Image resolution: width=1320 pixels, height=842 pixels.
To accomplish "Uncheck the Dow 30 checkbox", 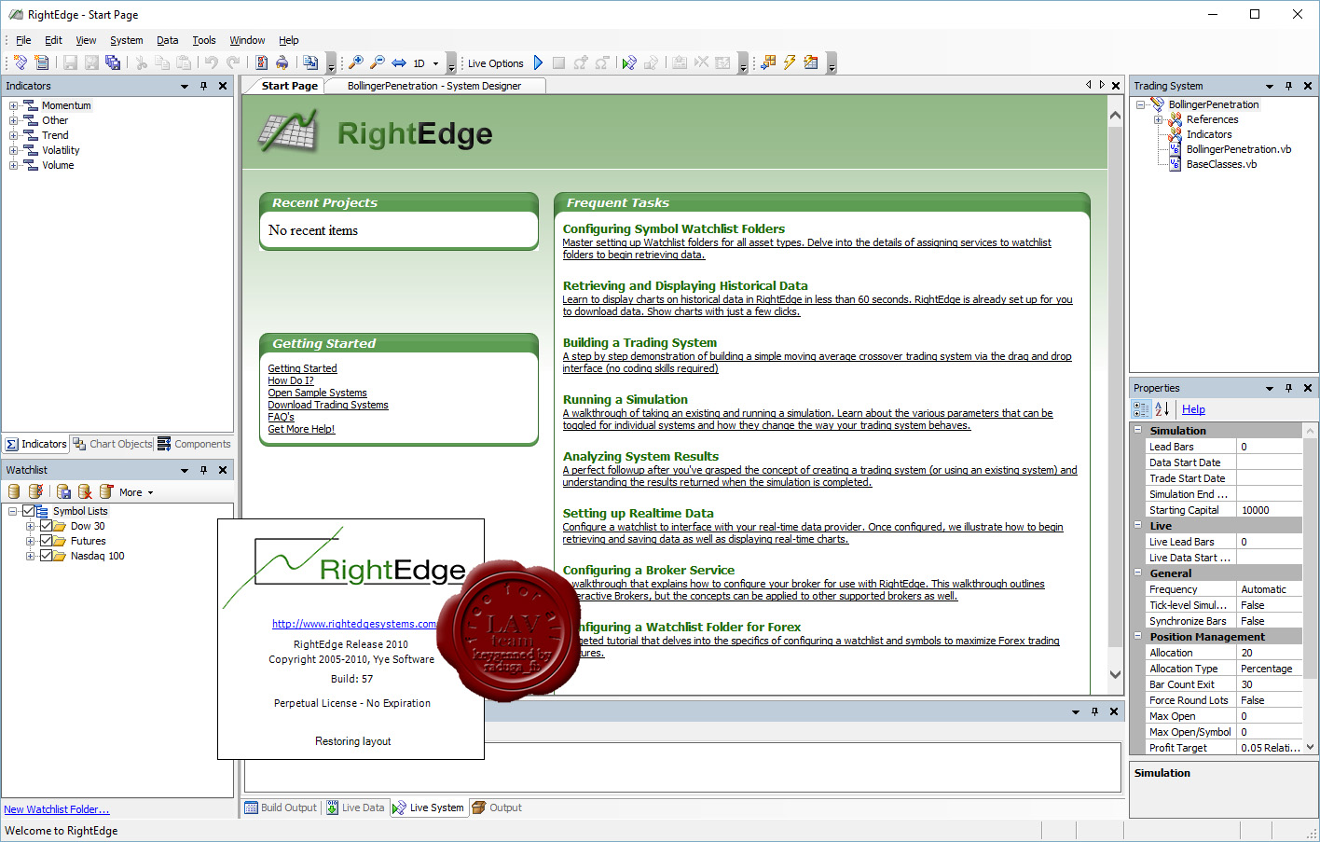I will pos(46,526).
